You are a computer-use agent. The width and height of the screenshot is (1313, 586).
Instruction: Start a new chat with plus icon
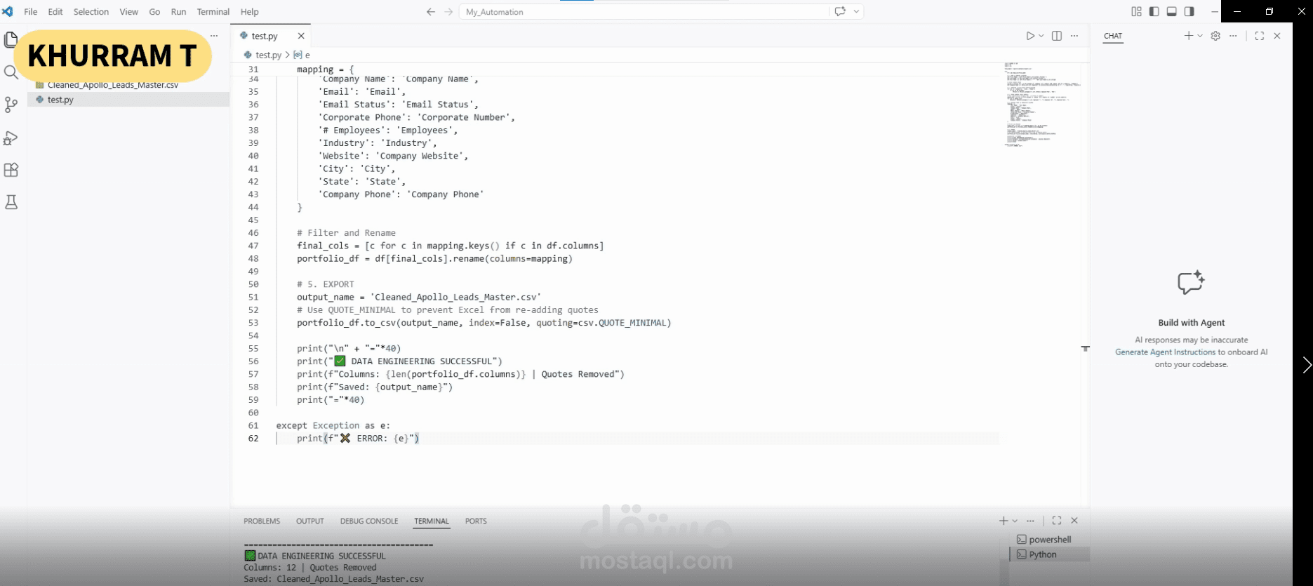click(1188, 36)
